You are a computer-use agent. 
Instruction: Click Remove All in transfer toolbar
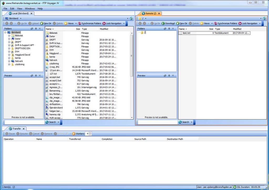pyautogui.click(x=61, y=134)
